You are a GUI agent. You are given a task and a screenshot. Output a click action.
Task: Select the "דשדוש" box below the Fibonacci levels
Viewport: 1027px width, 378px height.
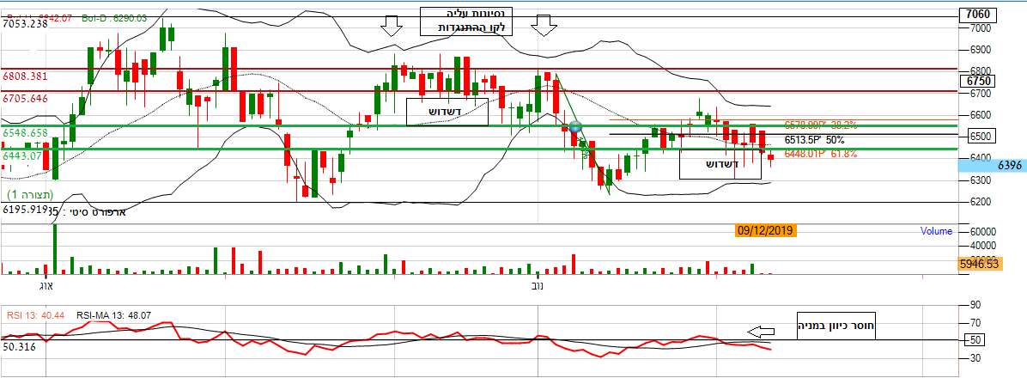(x=720, y=164)
